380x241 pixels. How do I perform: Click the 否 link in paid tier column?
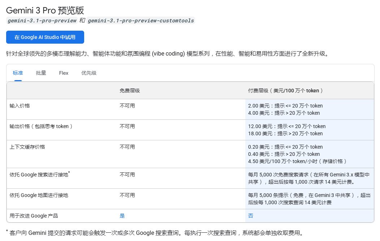click(251, 216)
